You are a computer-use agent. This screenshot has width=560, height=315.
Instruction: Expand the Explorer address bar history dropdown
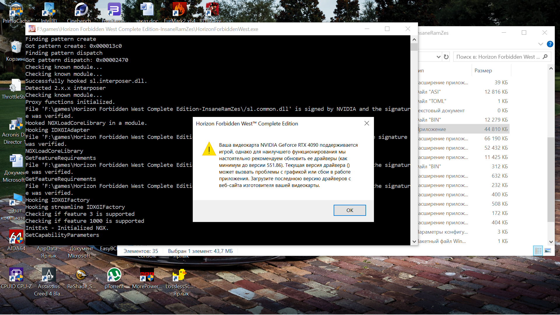438,57
